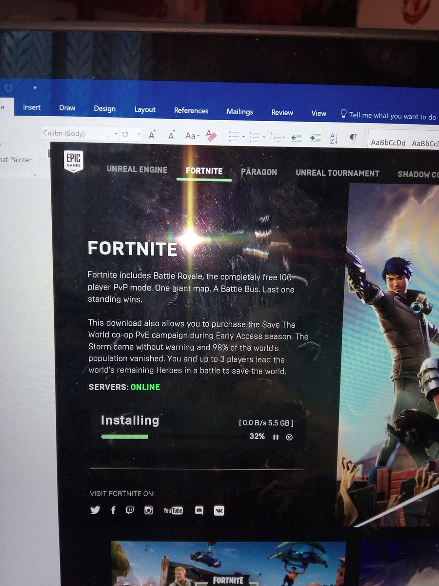Click the Installing status label
Image resolution: width=439 pixels, height=586 pixels.
tap(130, 420)
